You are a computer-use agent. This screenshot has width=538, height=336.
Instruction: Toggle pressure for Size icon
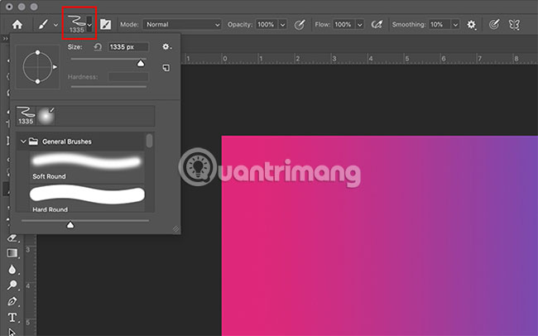pos(494,24)
